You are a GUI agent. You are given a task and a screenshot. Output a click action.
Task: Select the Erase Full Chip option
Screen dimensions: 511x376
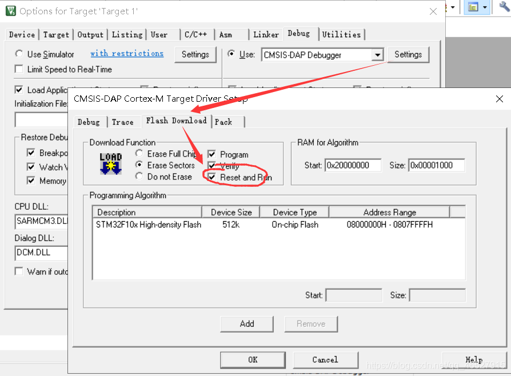[139, 153]
